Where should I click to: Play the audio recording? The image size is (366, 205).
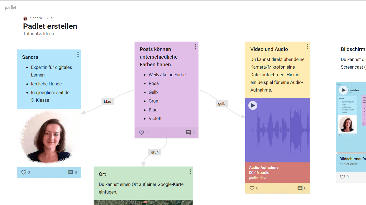(253, 105)
